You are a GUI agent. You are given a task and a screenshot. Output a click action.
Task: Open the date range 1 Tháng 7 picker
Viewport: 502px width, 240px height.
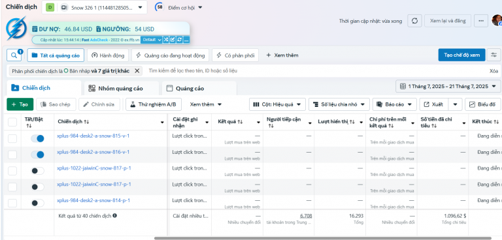(448, 86)
